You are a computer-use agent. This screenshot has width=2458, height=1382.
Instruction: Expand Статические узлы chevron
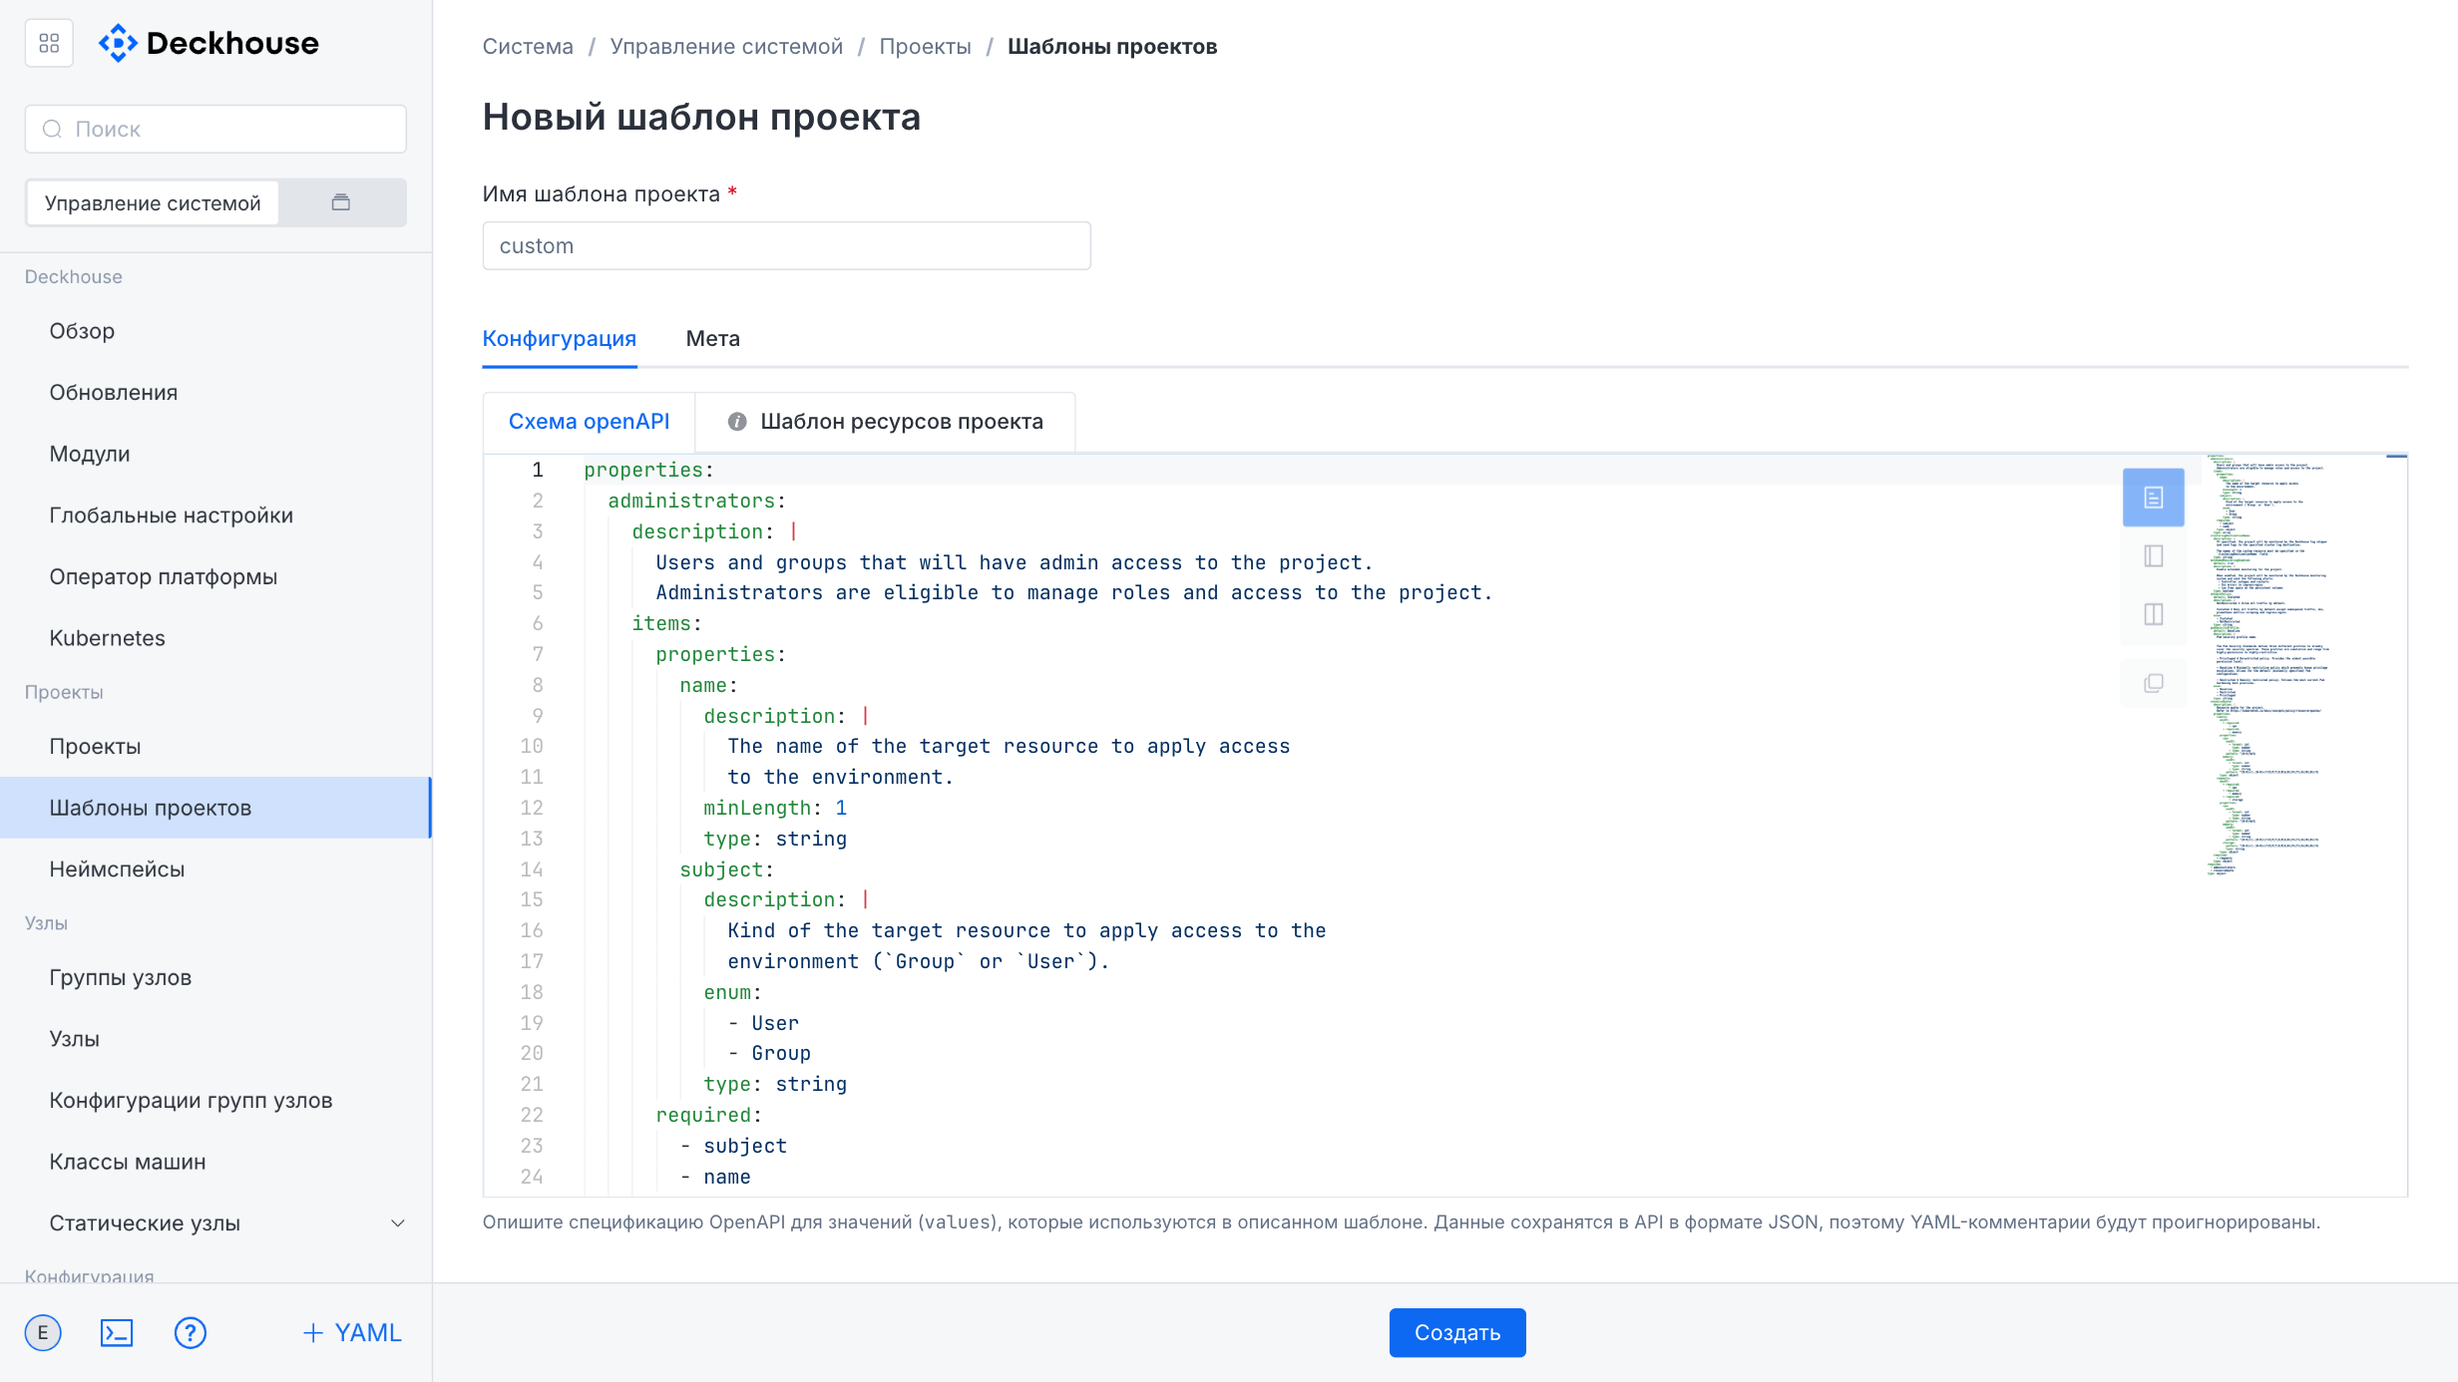pyautogui.click(x=397, y=1223)
